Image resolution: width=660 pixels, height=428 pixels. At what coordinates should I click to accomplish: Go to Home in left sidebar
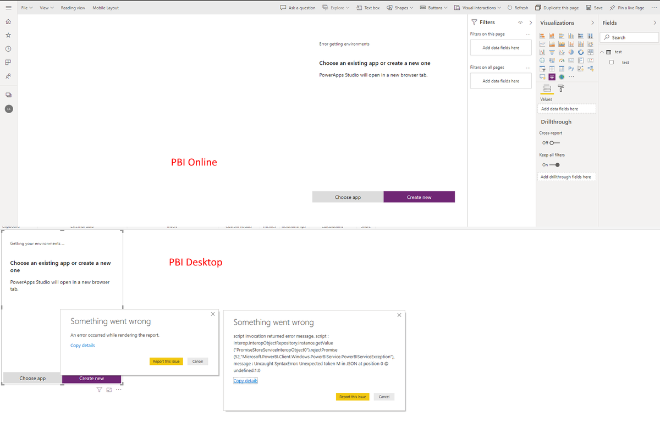click(x=8, y=22)
